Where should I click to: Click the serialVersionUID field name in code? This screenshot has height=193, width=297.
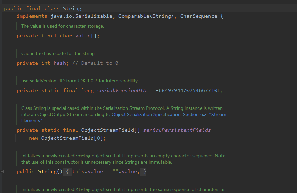pyautogui.click(x=122, y=90)
